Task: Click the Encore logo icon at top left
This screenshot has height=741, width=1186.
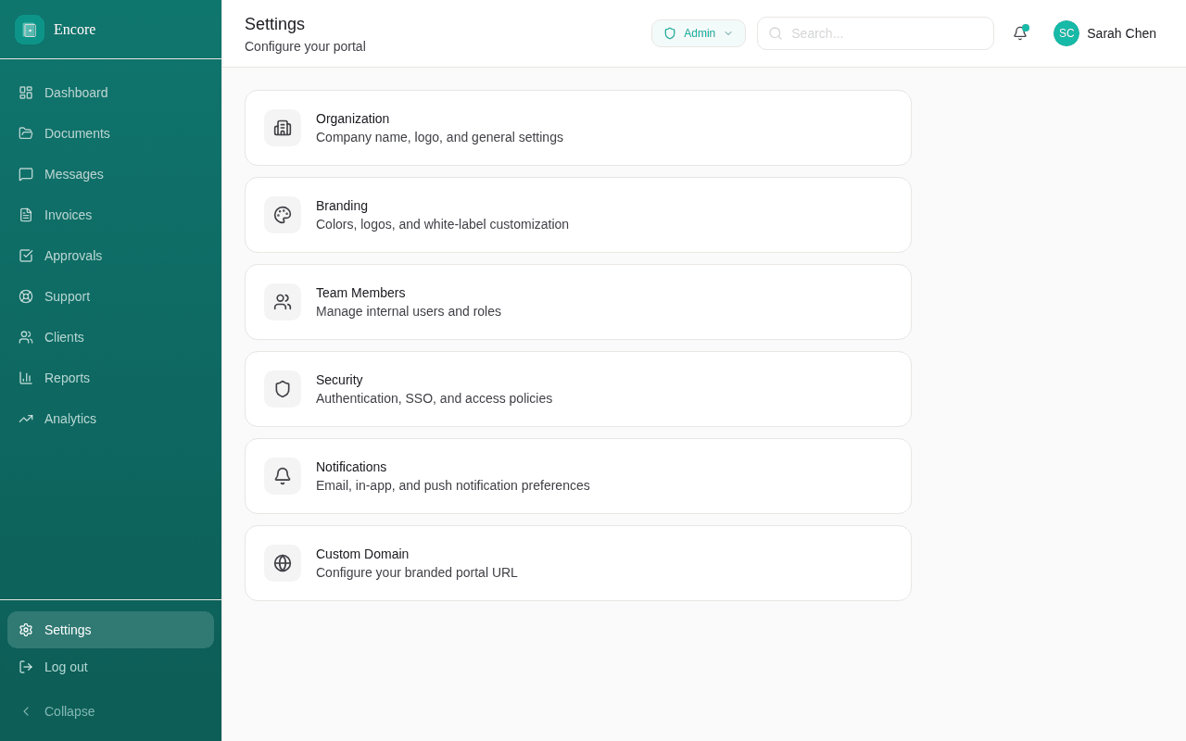Action: [x=29, y=29]
